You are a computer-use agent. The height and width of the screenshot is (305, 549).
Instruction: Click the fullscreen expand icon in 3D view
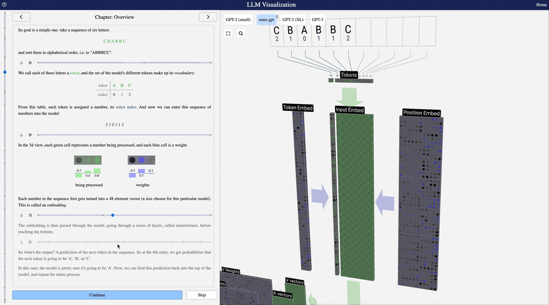tap(228, 34)
